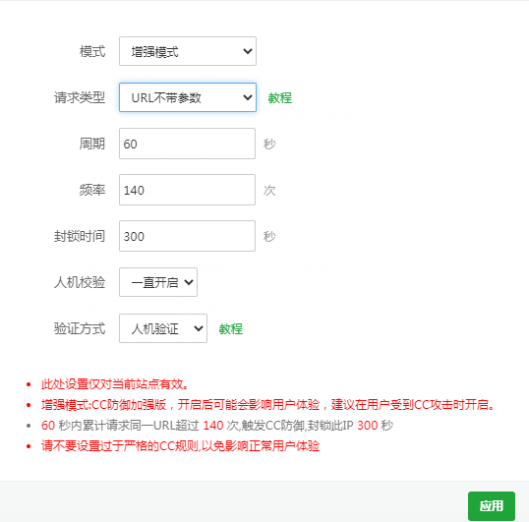Screen dimensions: 529x522
Task: Open the 人机校验 dropdown set to 一直开启
Action: [x=158, y=282]
